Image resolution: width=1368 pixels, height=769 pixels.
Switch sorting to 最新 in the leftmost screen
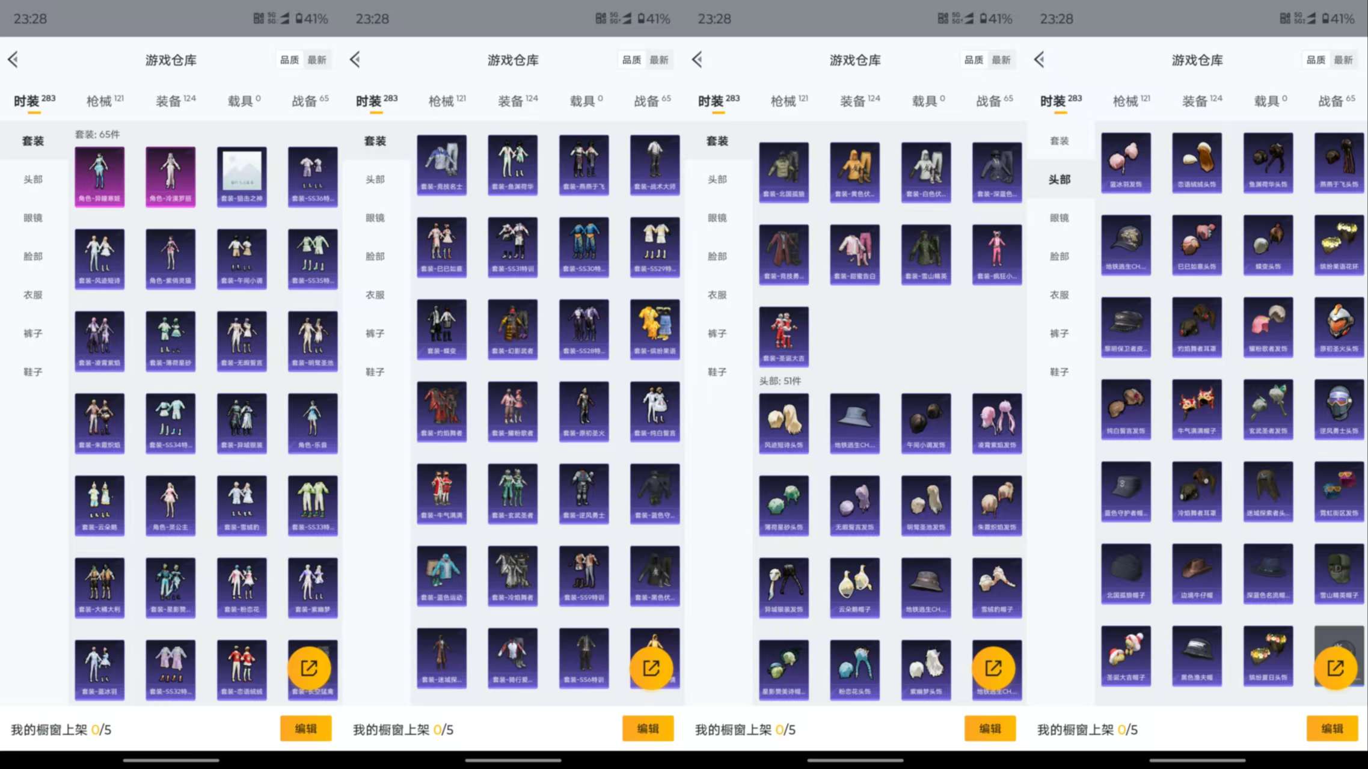[317, 60]
